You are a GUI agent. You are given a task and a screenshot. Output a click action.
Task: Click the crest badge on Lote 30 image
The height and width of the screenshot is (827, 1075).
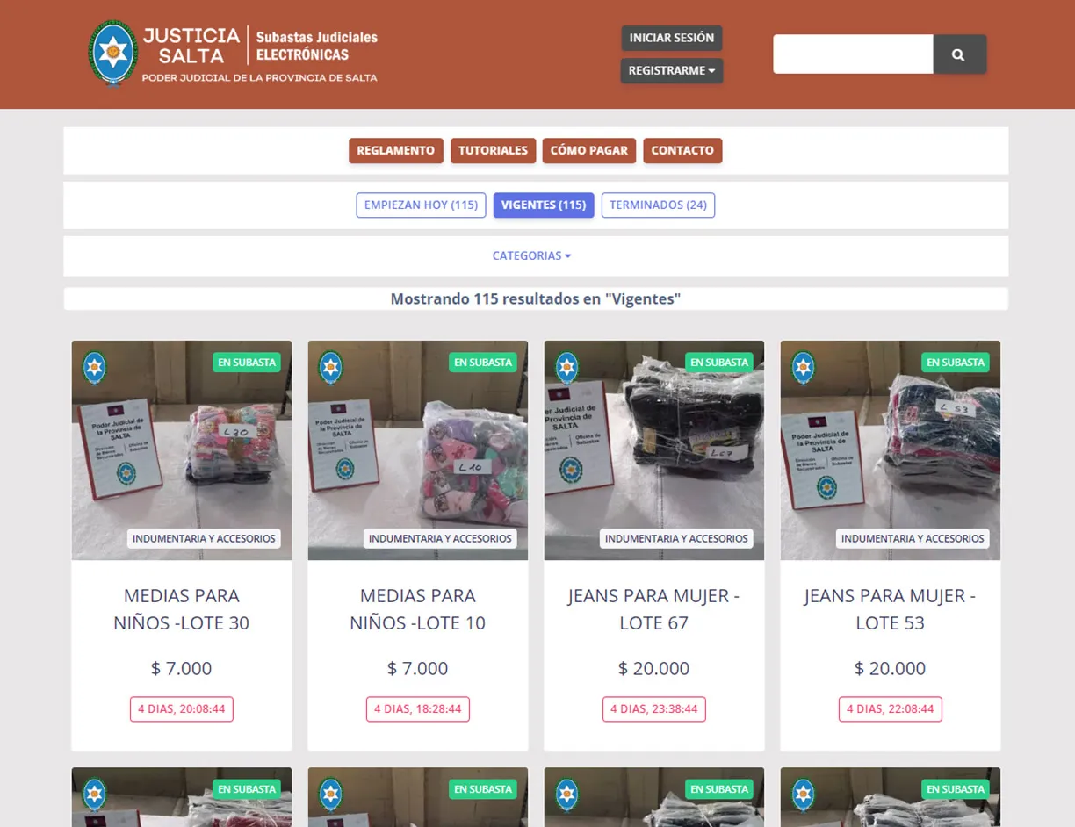[x=94, y=367]
